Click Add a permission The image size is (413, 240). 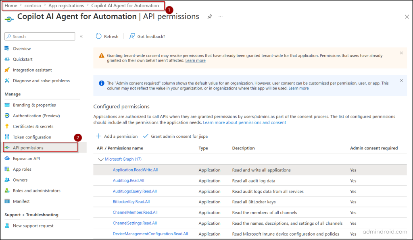pyautogui.click(x=117, y=136)
